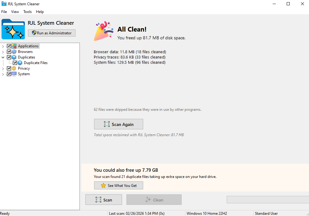
Task: Collapse the Duplicates tree branch
Action: click(x=3, y=57)
